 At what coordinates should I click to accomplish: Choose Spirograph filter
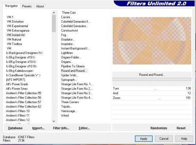point(69,80)
